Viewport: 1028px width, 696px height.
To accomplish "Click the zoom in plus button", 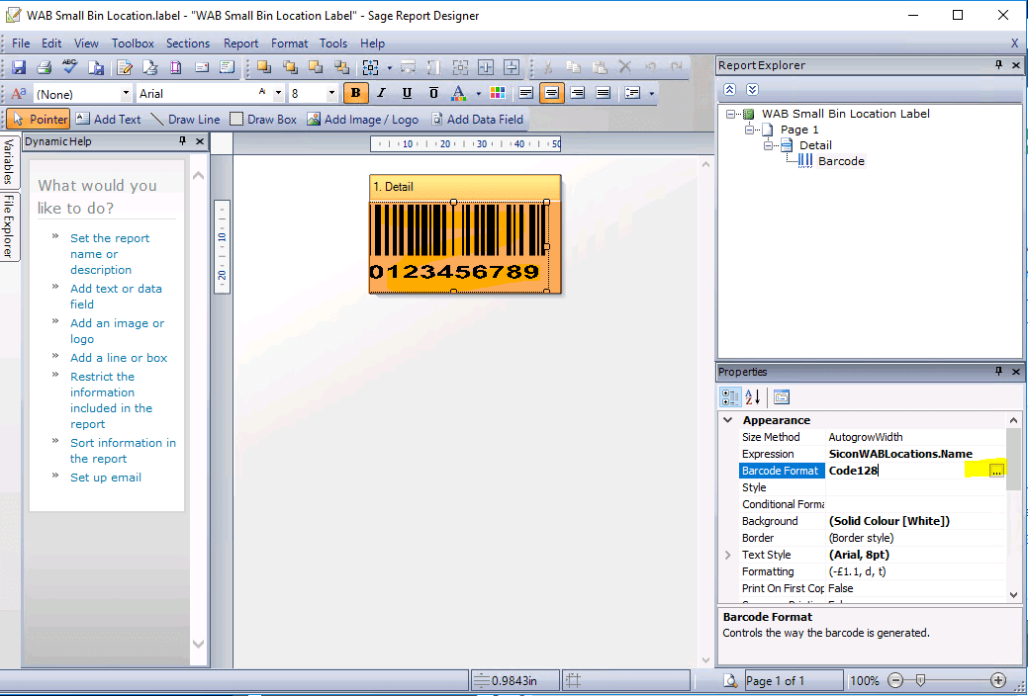I will [998, 681].
